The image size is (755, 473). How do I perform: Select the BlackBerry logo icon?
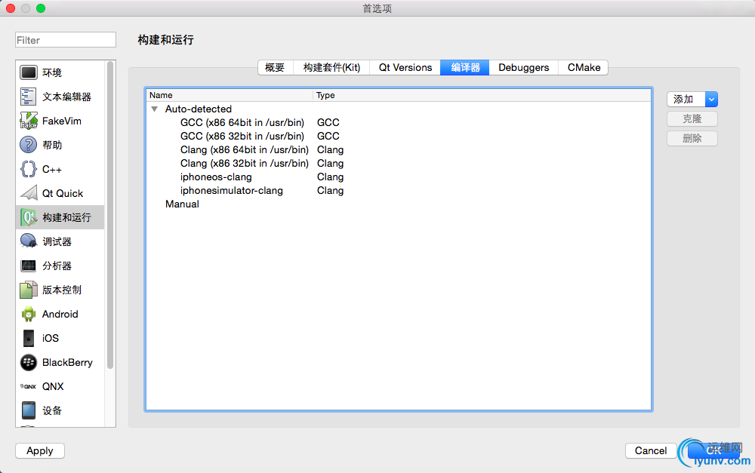29,362
